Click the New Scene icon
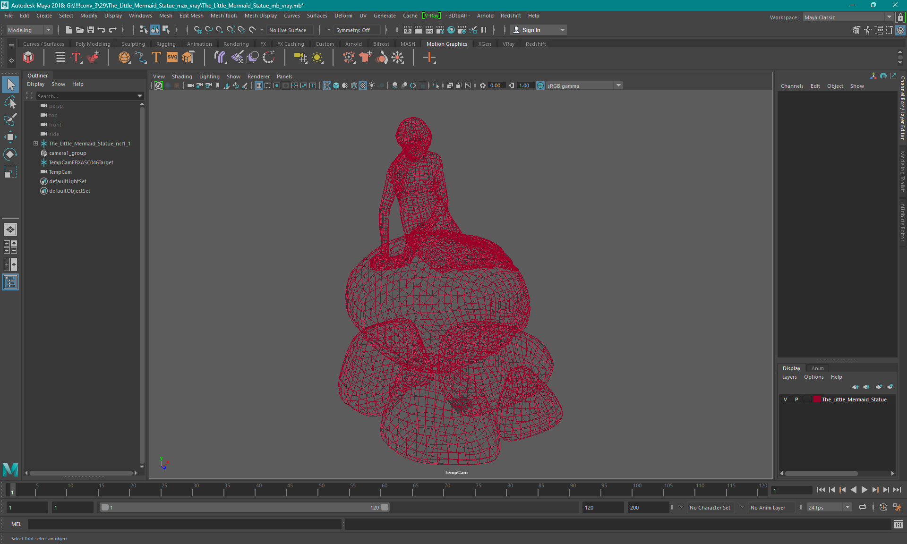This screenshot has height=544, width=907. pyautogui.click(x=69, y=30)
